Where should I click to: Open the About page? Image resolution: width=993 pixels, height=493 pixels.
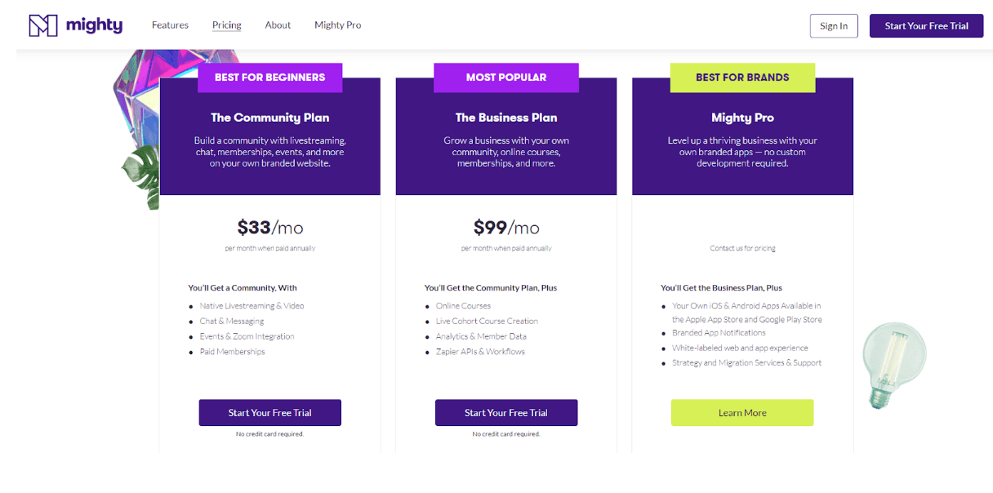pos(278,24)
